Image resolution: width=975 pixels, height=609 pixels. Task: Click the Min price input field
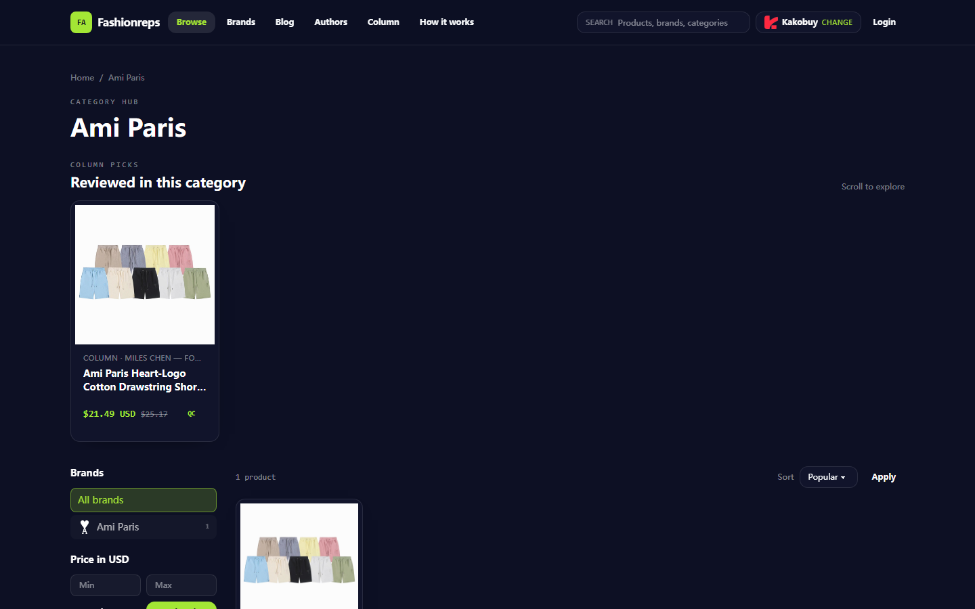106,585
